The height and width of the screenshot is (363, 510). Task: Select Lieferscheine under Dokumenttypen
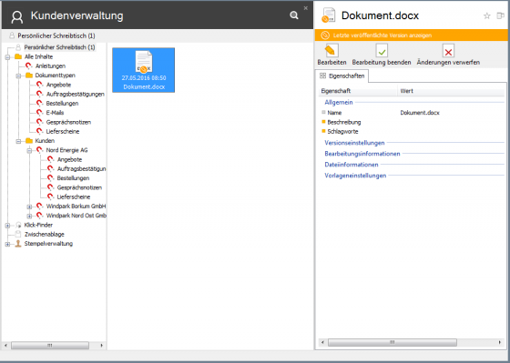(63, 132)
